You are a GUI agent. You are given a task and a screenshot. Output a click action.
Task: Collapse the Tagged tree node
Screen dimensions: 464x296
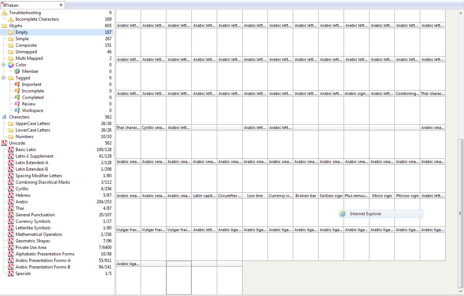pos(4,78)
